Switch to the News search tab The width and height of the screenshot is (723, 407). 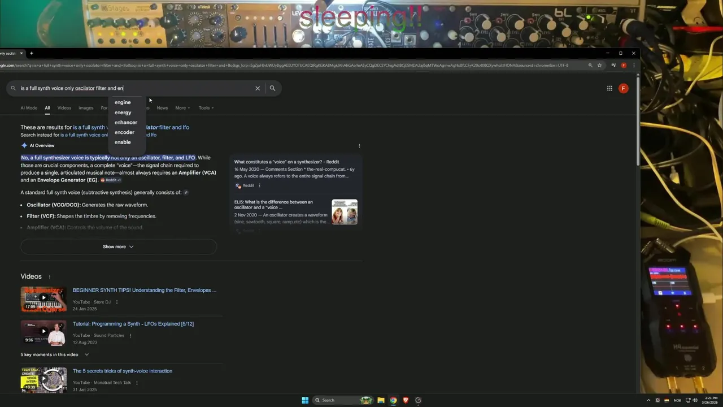(162, 107)
